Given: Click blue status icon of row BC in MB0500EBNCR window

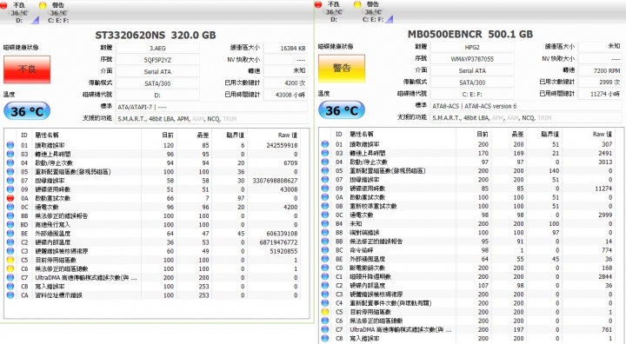Looking at the screenshot, I should click(325, 250).
